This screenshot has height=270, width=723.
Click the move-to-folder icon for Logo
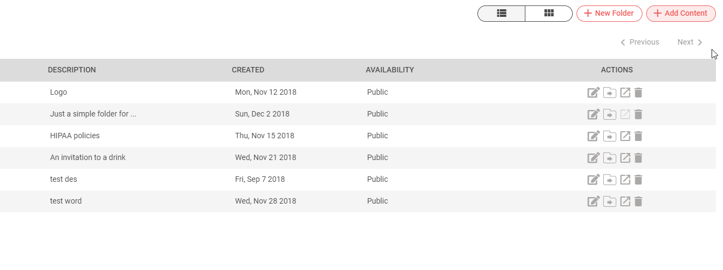(x=610, y=93)
